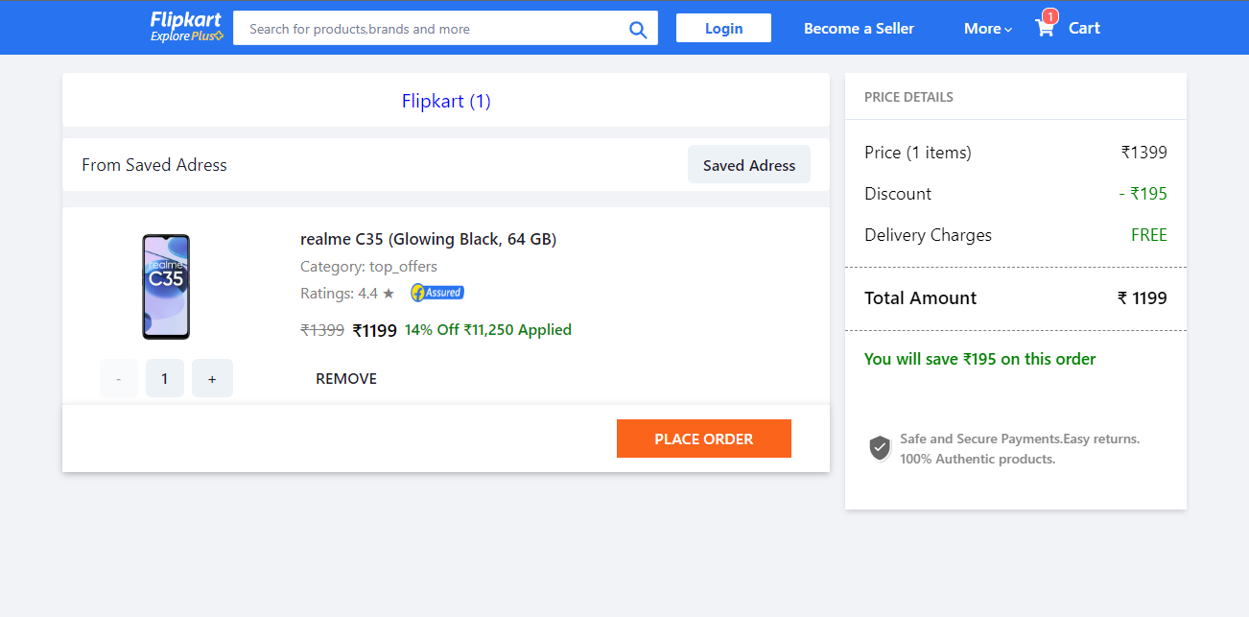Click 'You will save ₹195 on this order'
Viewport: 1249px width, 617px height.
point(979,359)
